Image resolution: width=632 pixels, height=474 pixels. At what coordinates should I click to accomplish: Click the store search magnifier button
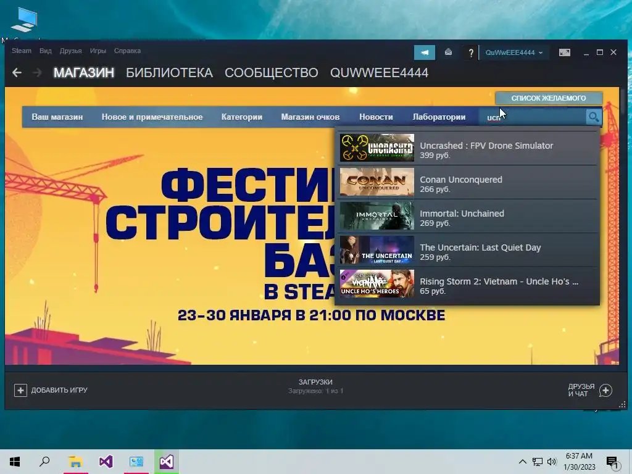coord(593,117)
